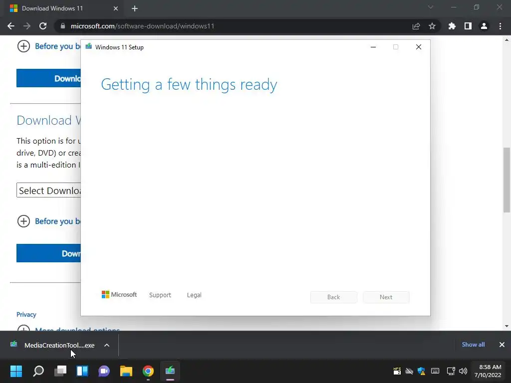Open the Privacy link on webpage

click(26, 315)
